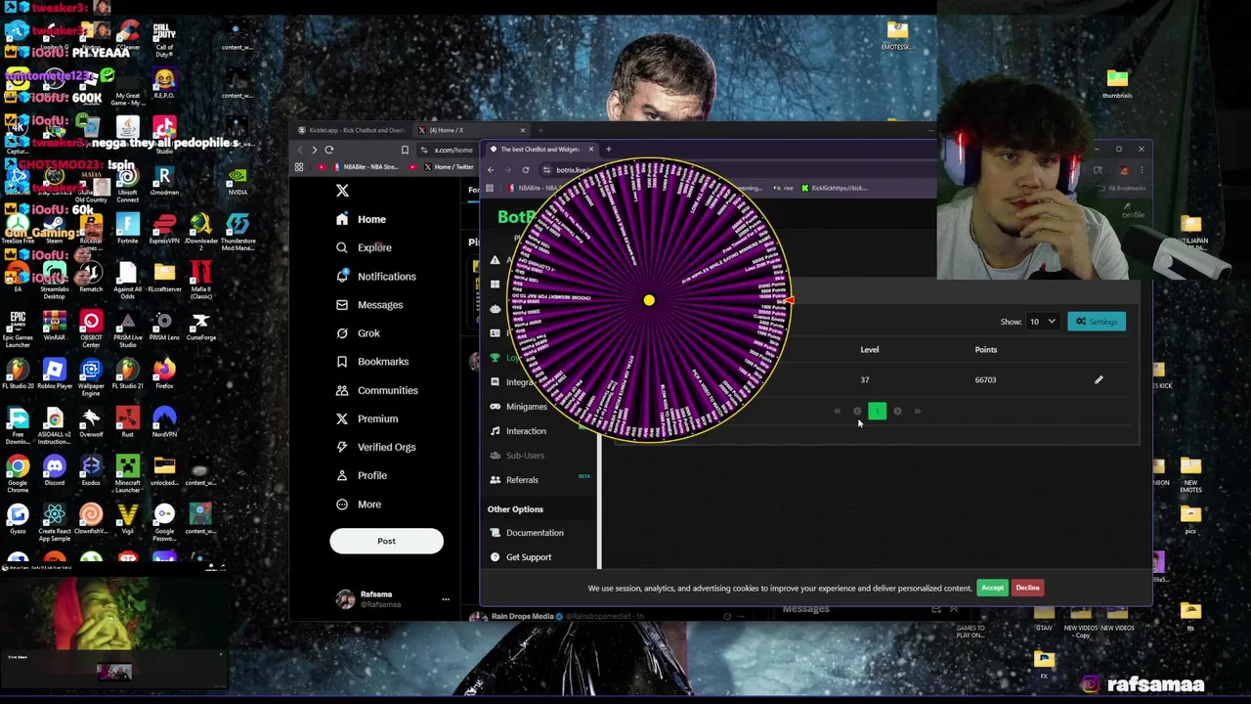Open Minecraft Launcher desktop icon
Viewport: 1251px width, 704px height.
(128, 470)
